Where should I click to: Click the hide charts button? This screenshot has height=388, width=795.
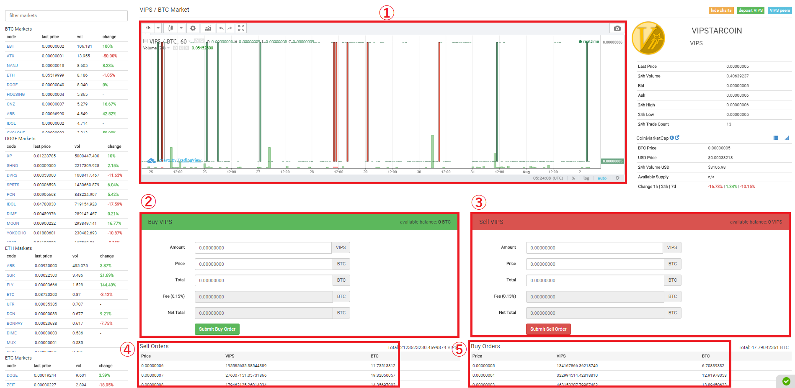[721, 10]
